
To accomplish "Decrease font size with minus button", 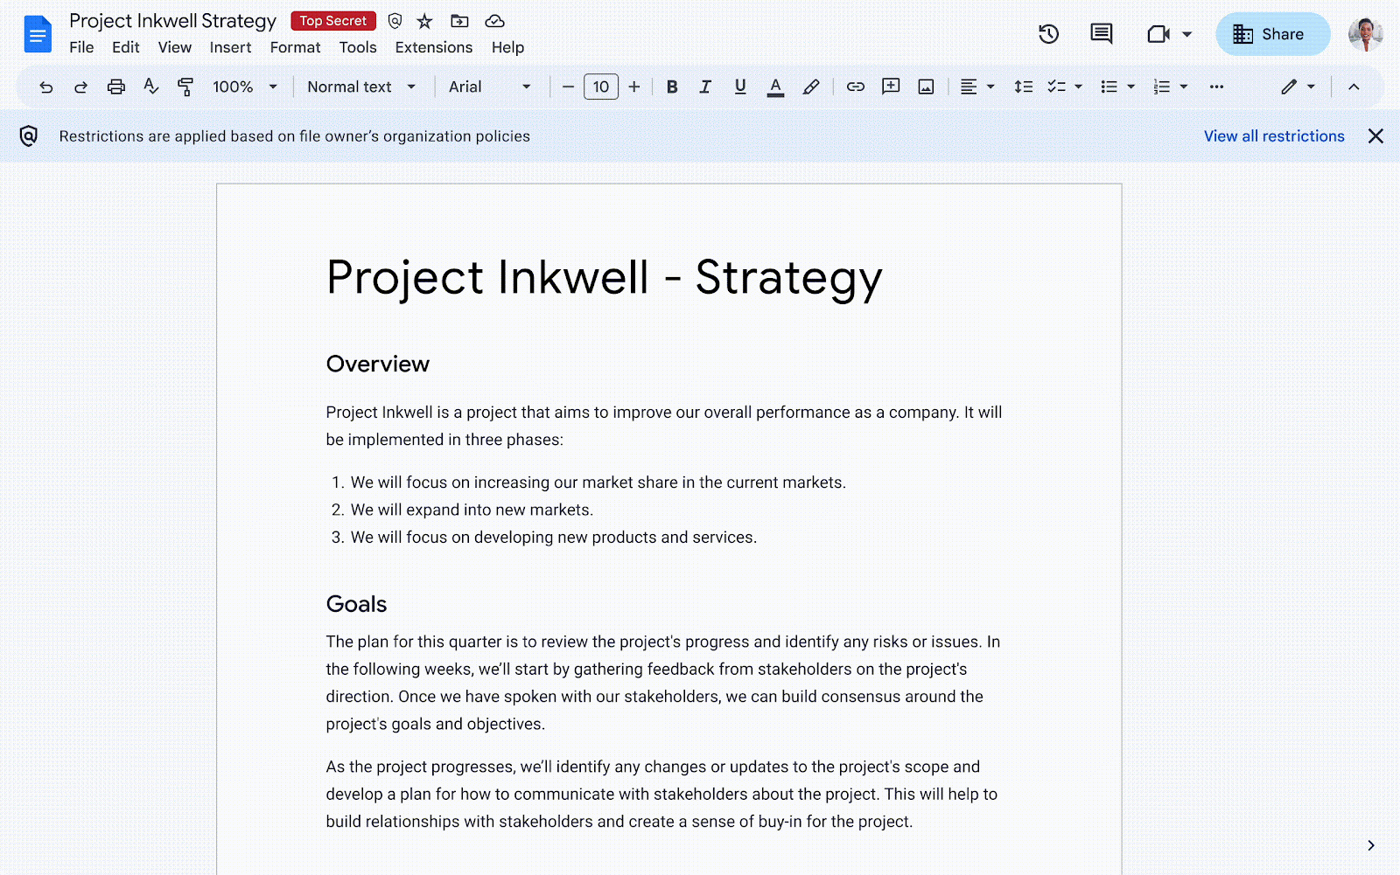I will [568, 87].
